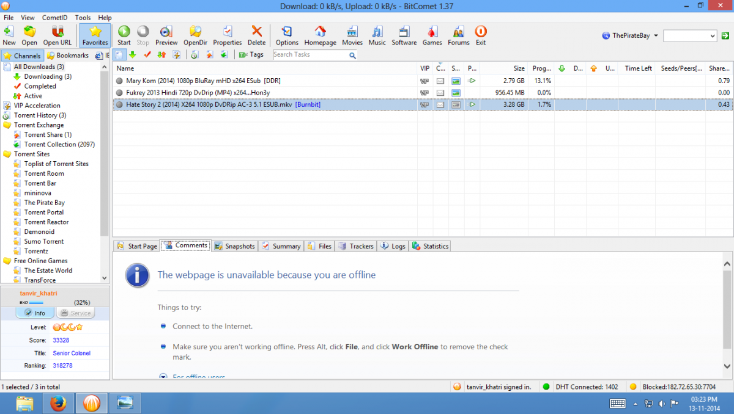Click the preview play icon in Mary Kom row
Viewport: 734px width, 414px height.
(x=472, y=81)
